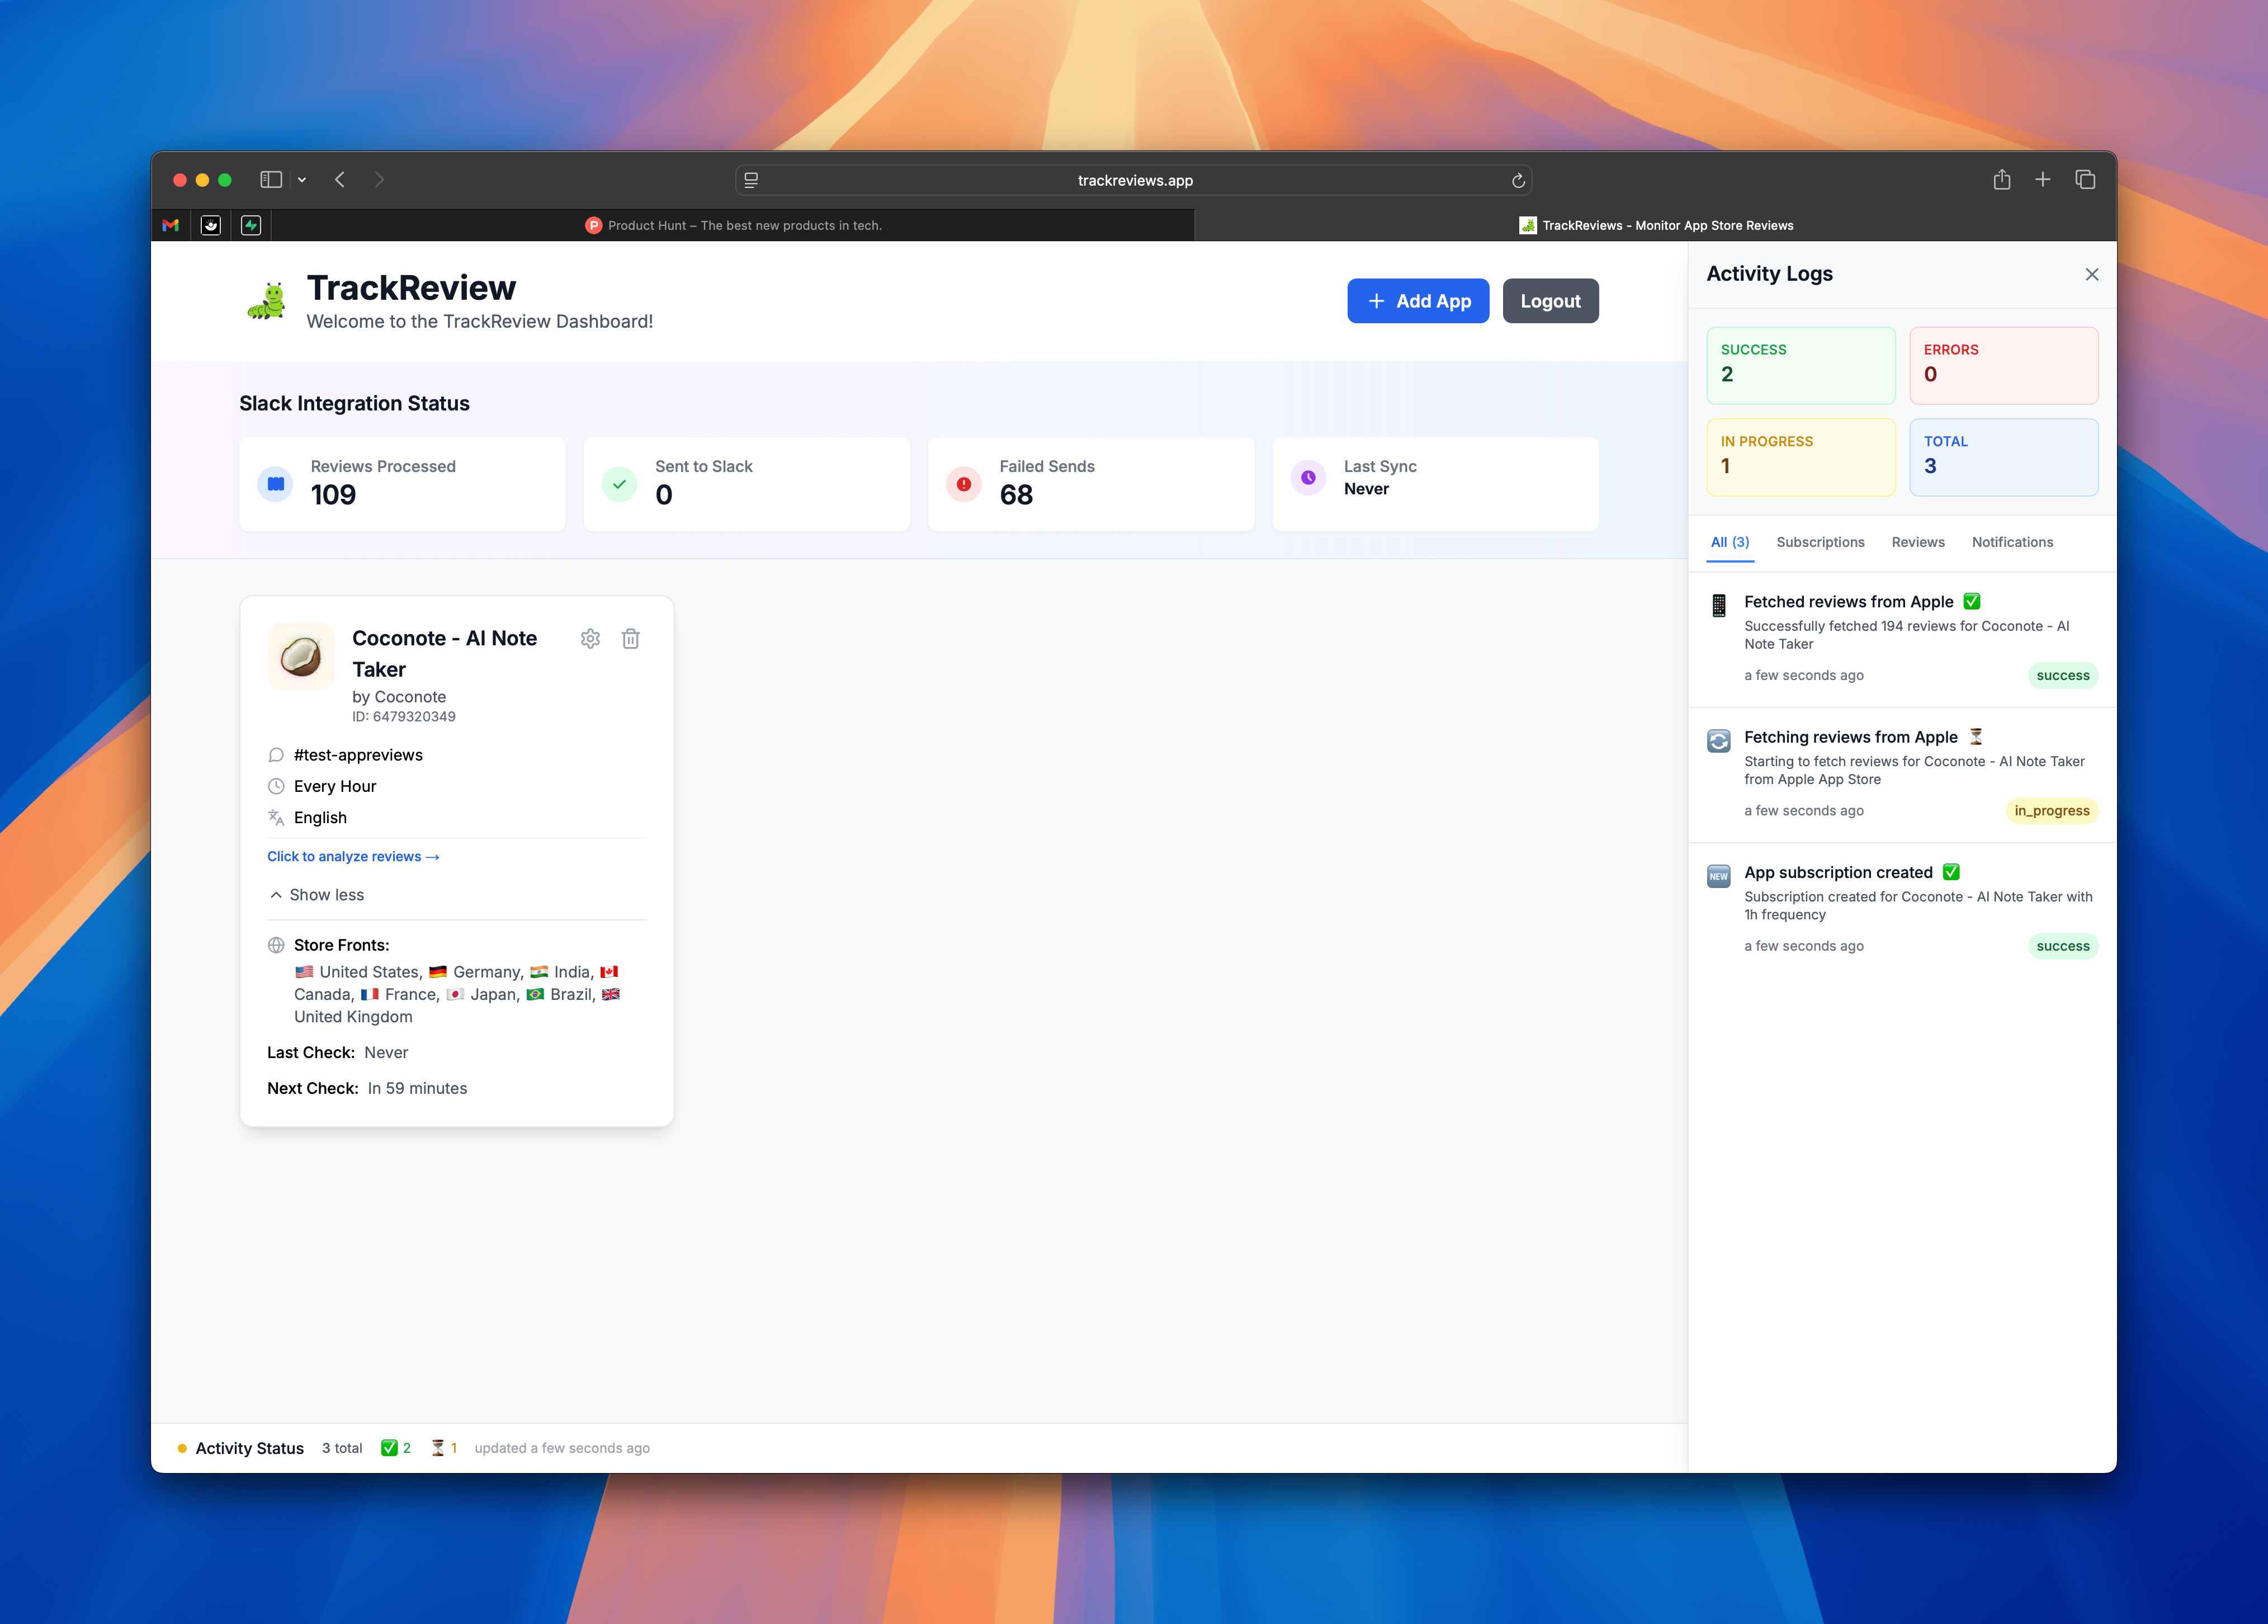This screenshot has height=1624, width=2268.
Task: Close the Activity Logs panel
Action: (x=2091, y=274)
